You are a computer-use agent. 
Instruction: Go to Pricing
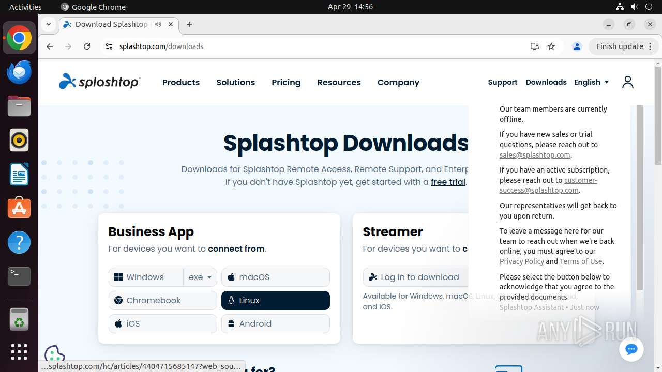(286, 82)
